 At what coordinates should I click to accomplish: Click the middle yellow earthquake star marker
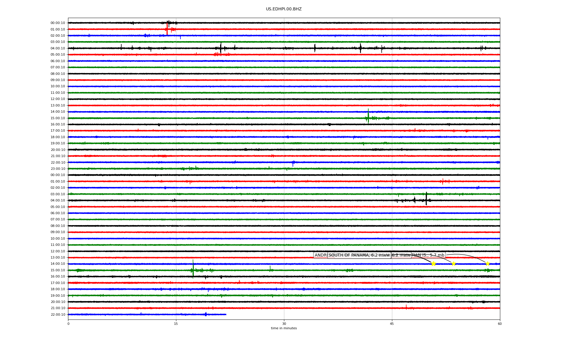coord(453,264)
